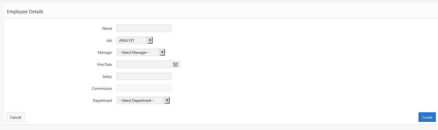Click the Manager dropdown arrow button
This screenshot has height=130, width=438.
coord(162,52)
